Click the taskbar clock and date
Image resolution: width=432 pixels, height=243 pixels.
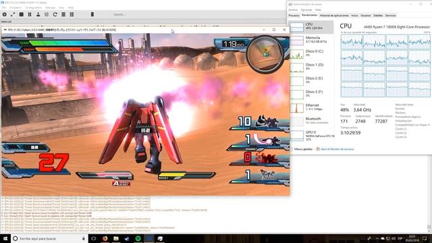coord(412,238)
